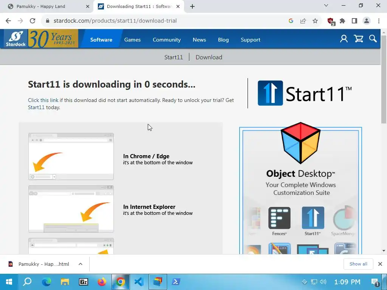
Task: Click the 1:09 PM taskbar clock
Action: (x=347, y=282)
